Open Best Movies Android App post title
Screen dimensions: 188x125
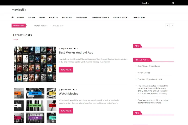76,52
